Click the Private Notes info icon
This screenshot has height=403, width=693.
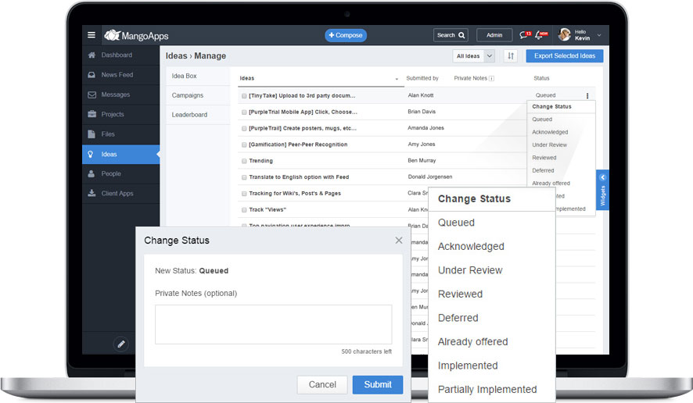(x=491, y=79)
